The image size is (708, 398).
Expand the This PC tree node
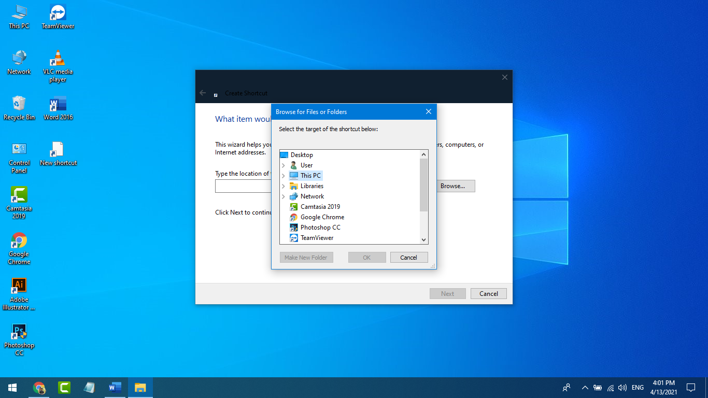tap(284, 176)
